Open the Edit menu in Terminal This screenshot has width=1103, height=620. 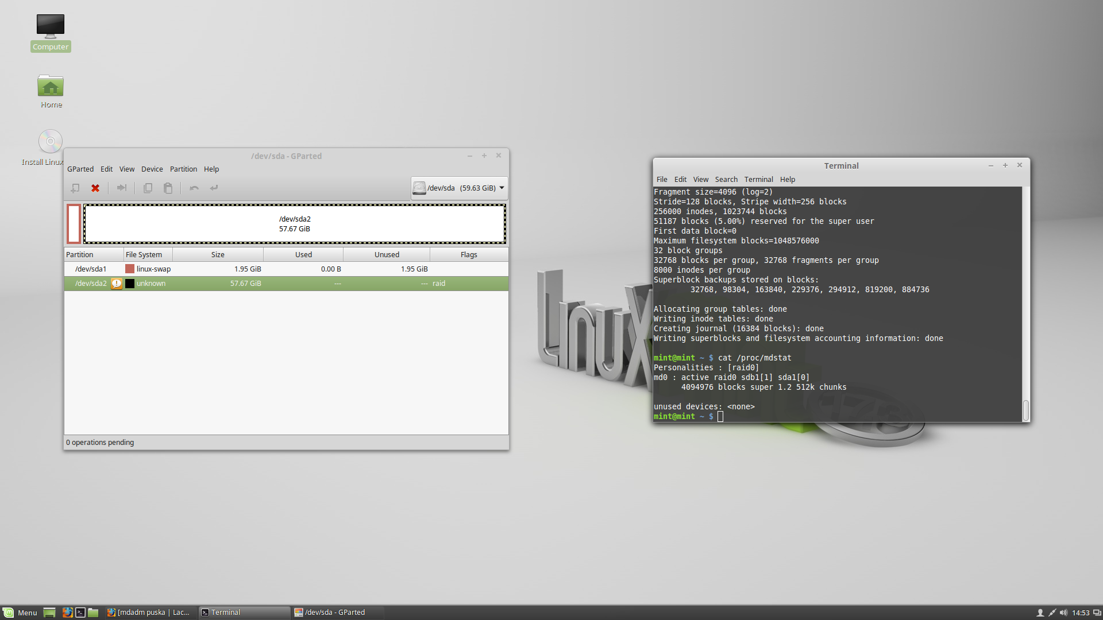click(680, 179)
